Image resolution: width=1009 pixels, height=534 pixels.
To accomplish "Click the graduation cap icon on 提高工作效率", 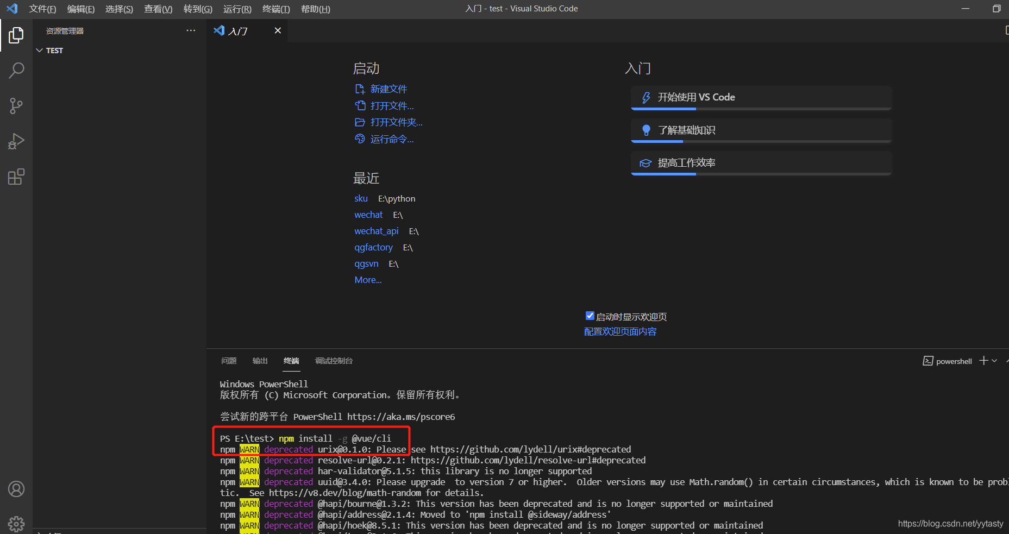I will [x=645, y=163].
